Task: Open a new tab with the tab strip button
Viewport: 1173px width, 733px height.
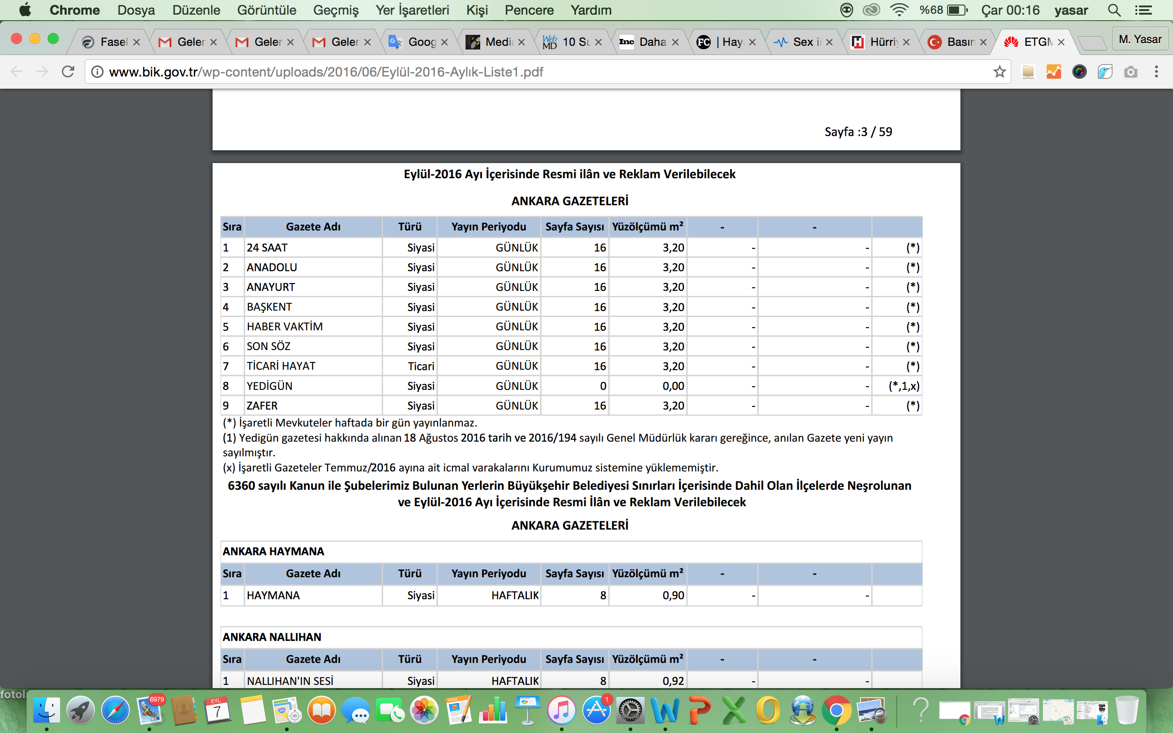Action: pyautogui.click(x=1093, y=43)
